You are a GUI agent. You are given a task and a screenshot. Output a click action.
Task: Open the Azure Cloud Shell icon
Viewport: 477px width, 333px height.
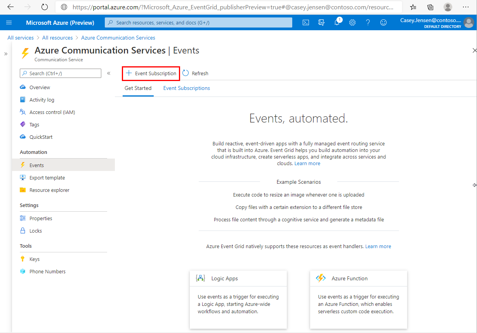click(306, 22)
